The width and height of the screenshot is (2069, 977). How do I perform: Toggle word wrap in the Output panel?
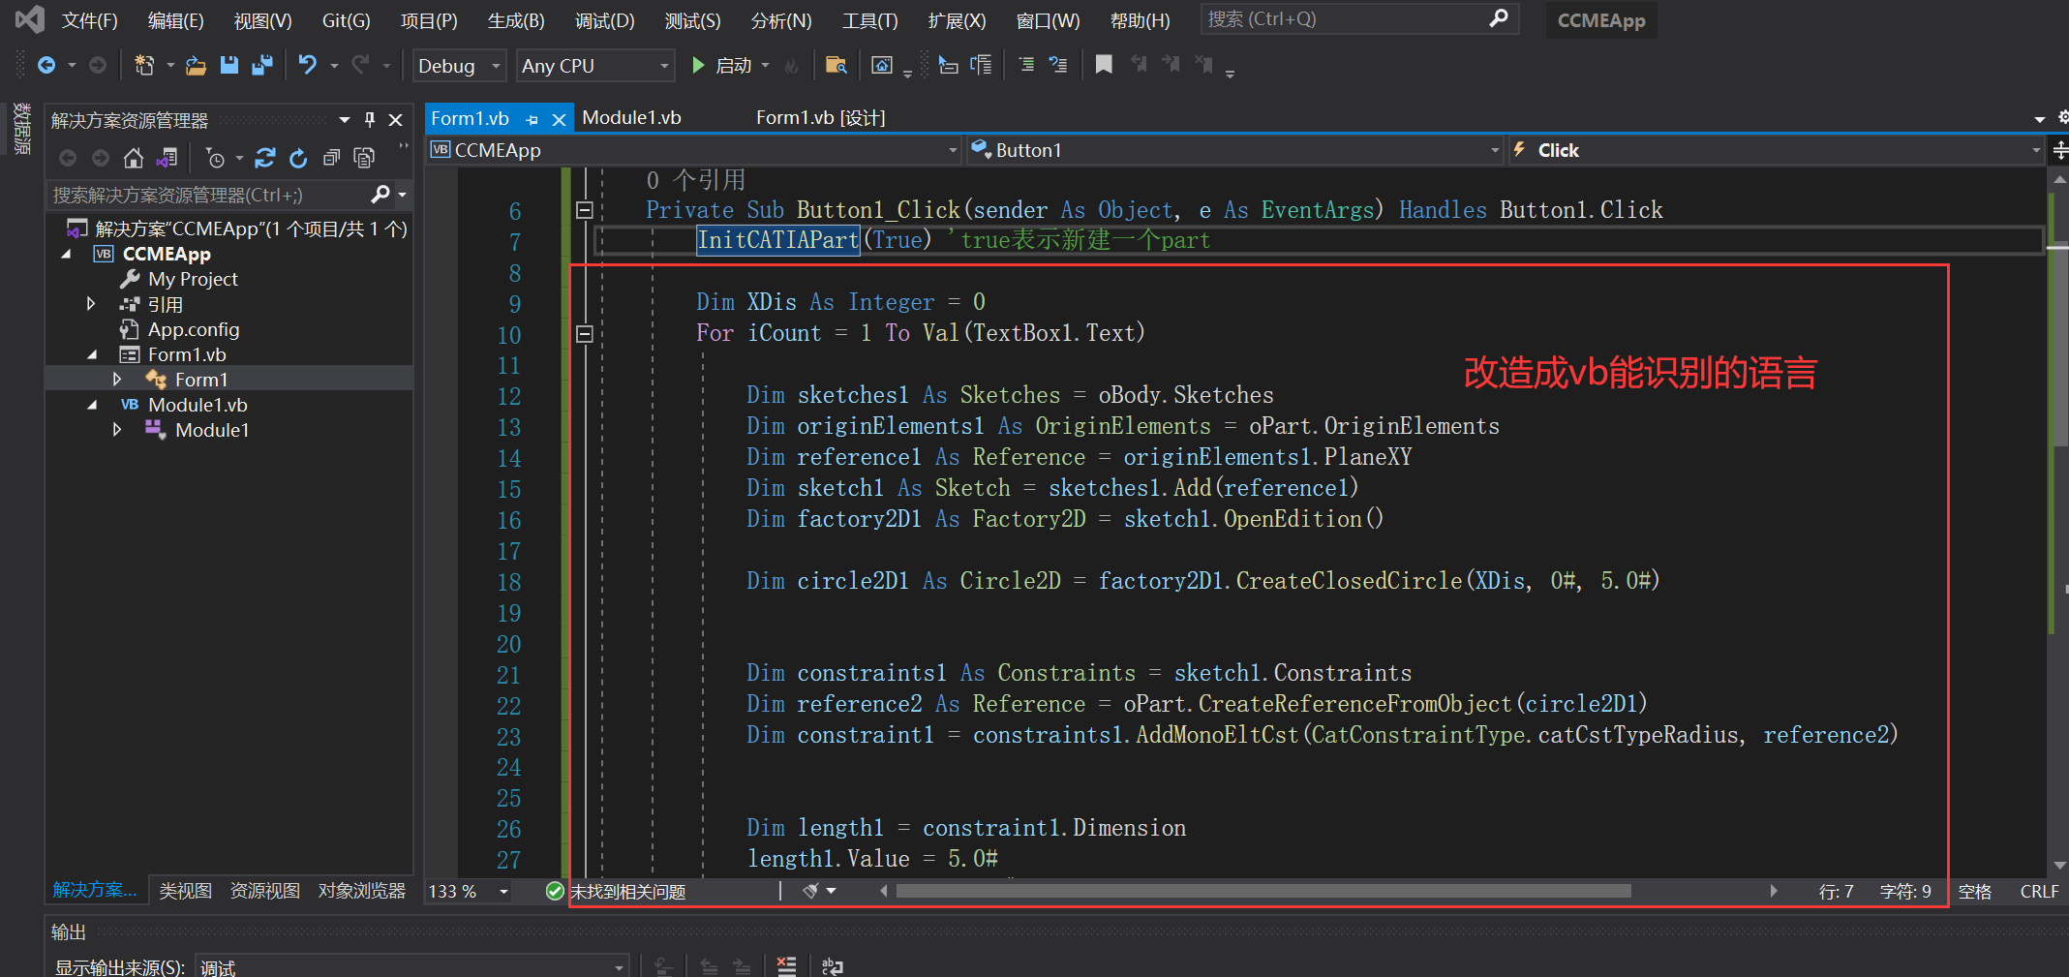tap(833, 966)
